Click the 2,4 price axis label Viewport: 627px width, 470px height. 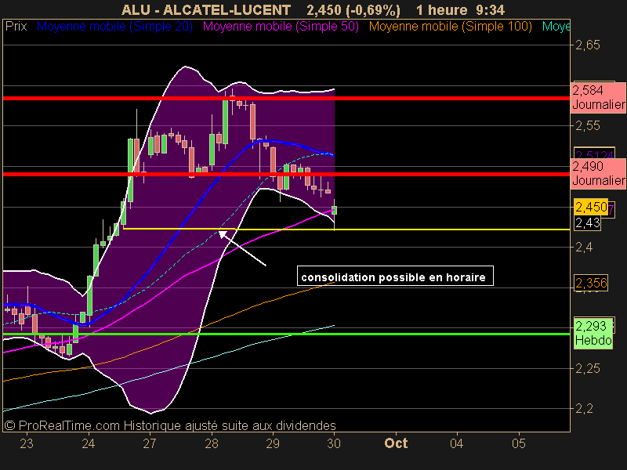tap(584, 248)
